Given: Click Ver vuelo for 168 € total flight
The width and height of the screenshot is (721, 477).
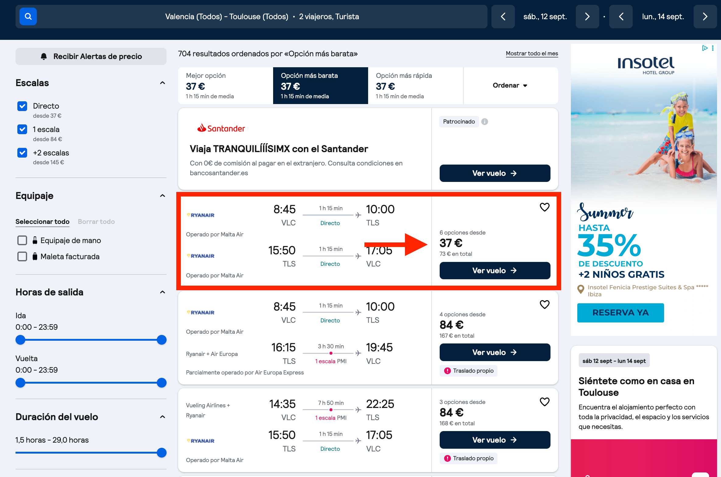Looking at the screenshot, I should click(x=495, y=440).
